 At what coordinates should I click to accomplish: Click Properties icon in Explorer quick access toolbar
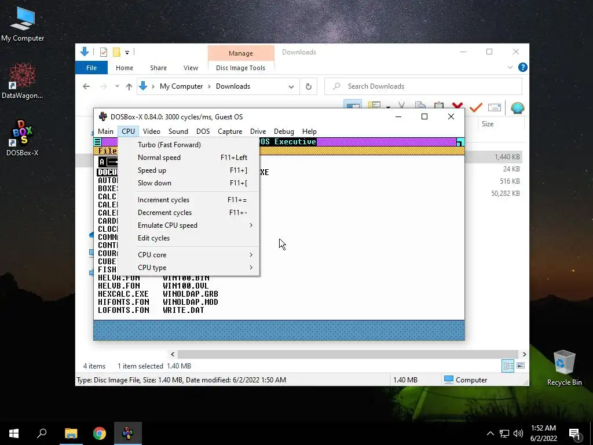pos(103,52)
